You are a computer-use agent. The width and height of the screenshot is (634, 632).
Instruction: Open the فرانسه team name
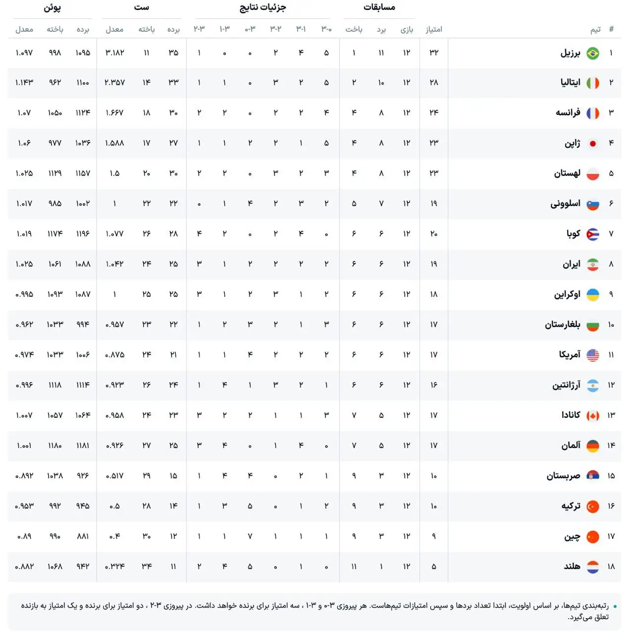568,113
